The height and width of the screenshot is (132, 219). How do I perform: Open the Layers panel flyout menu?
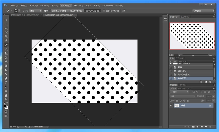pyautogui.click(x=214, y=89)
